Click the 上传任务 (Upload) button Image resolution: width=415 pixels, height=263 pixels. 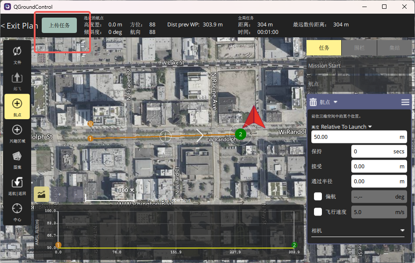point(59,26)
